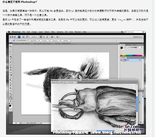Click Zoom tool in application bar
This screenshot has height=137, width=155.
[44, 37]
